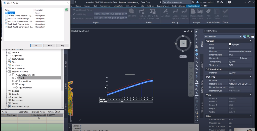Select the Swap Parts tool
257x131 pixels.
coord(165,13)
